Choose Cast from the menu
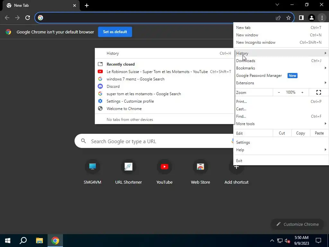Screen dimensions: 329x247 (x=281, y=109)
